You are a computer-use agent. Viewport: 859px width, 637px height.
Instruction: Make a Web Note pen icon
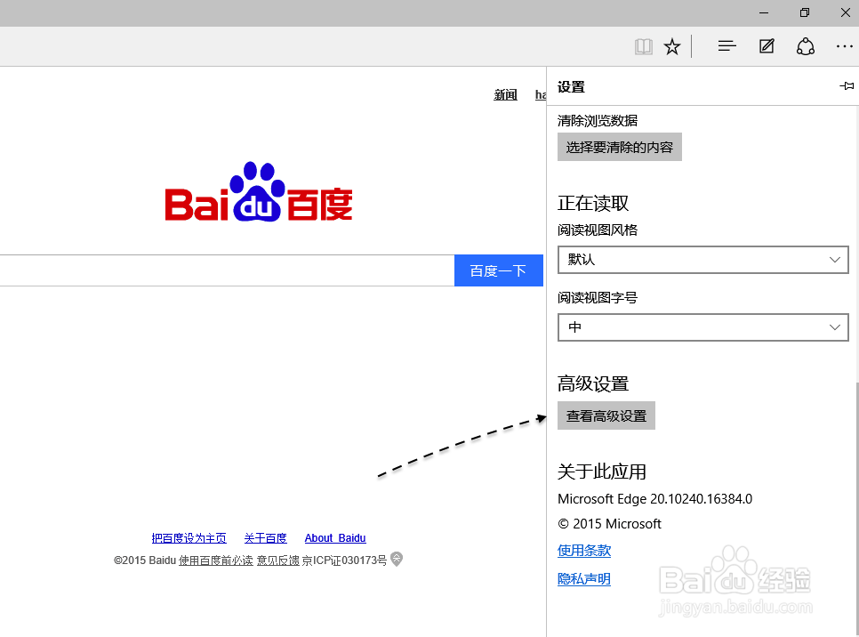767,46
